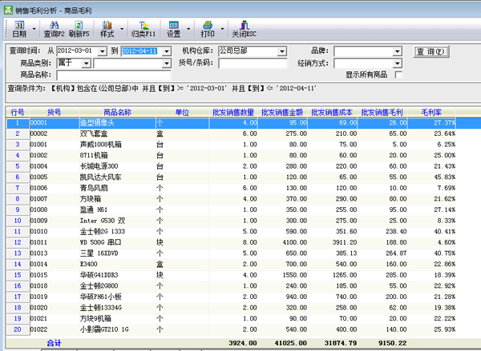This screenshot has width=481, height=351.
Task: Select the E3400 product row
Action: click(x=231, y=264)
